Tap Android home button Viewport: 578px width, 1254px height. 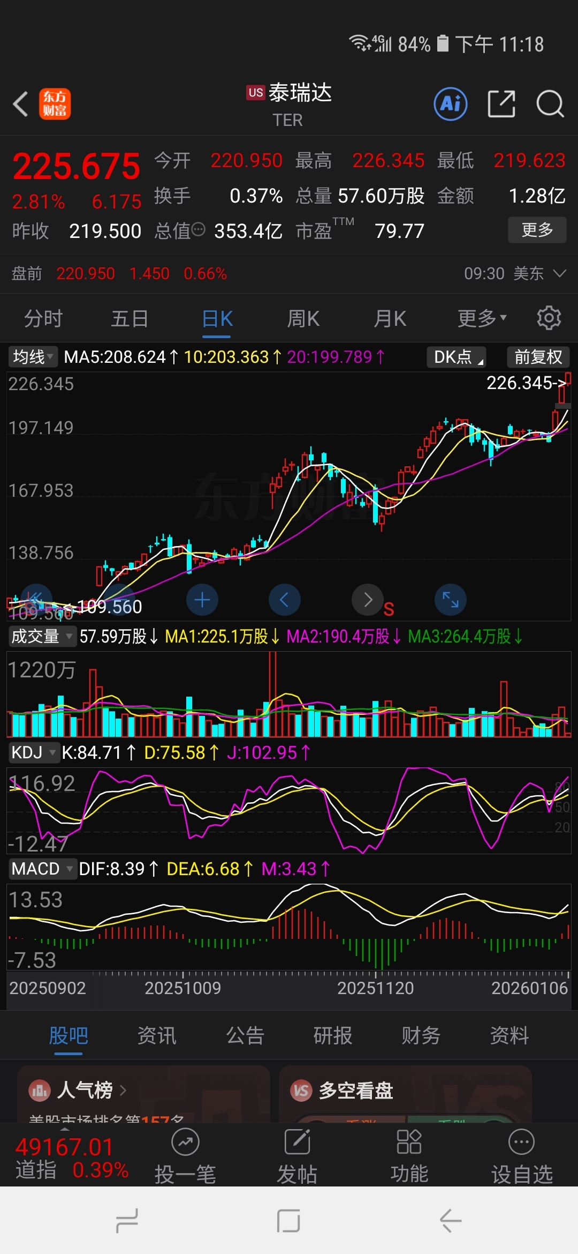[x=288, y=1221]
